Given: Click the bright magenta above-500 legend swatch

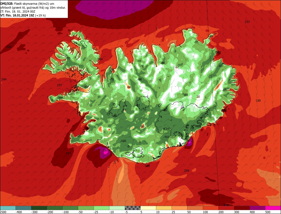Looking at the screenshot, I should pos(273,208).
